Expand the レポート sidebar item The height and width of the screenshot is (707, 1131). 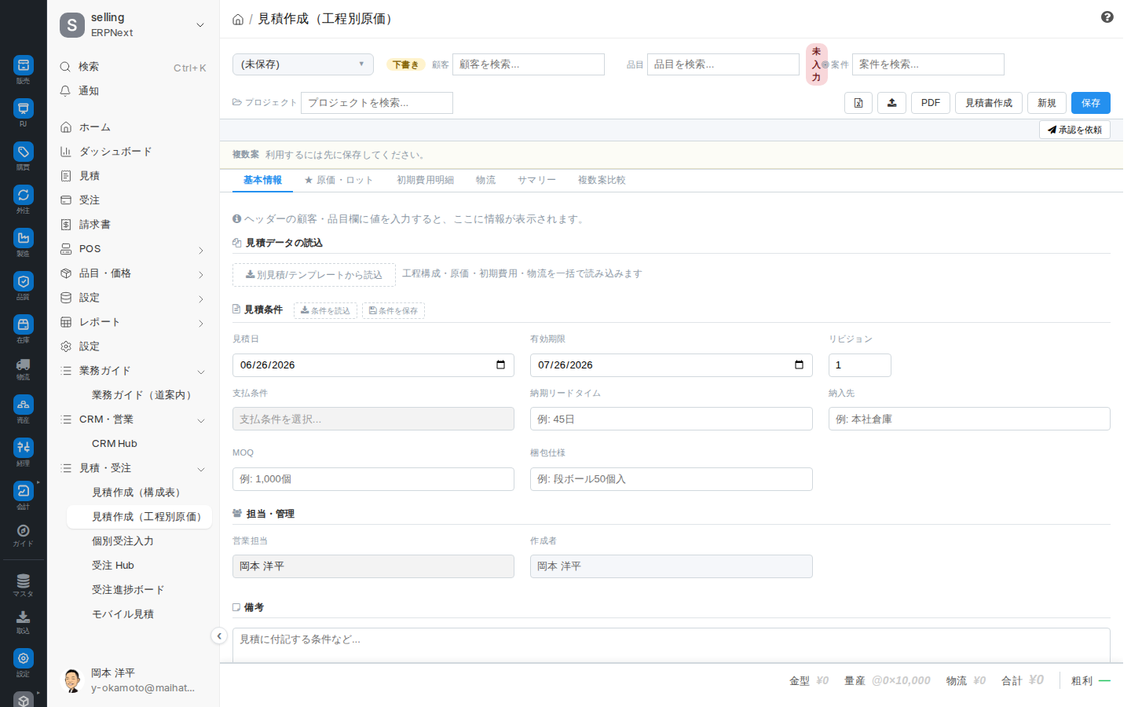[201, 323]
